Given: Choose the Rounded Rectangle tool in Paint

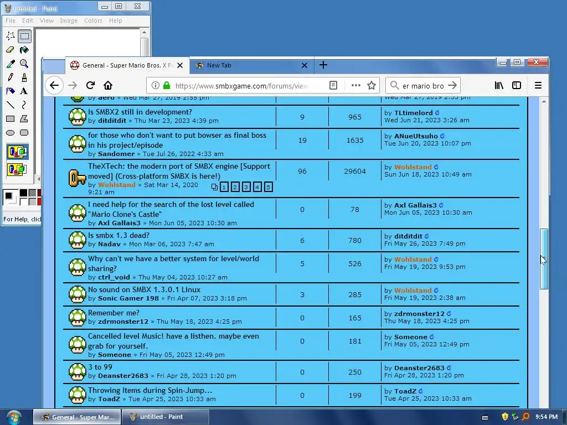Looking at the screenshot, I should coord(24,133).
